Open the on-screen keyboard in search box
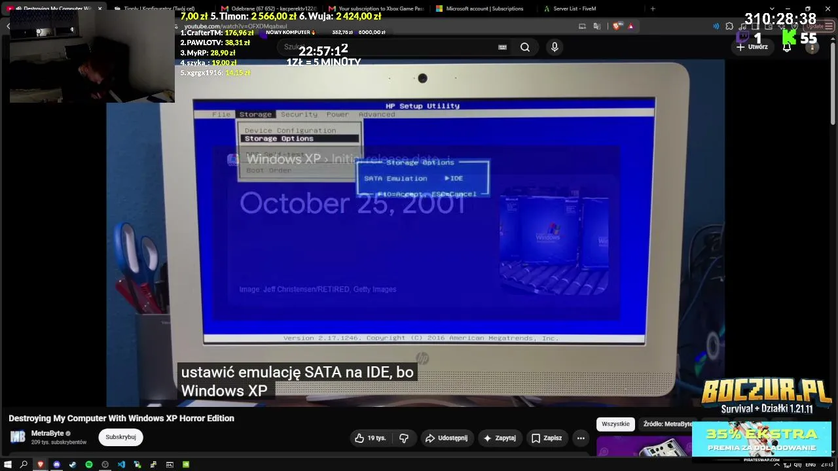 pos(502,47)
